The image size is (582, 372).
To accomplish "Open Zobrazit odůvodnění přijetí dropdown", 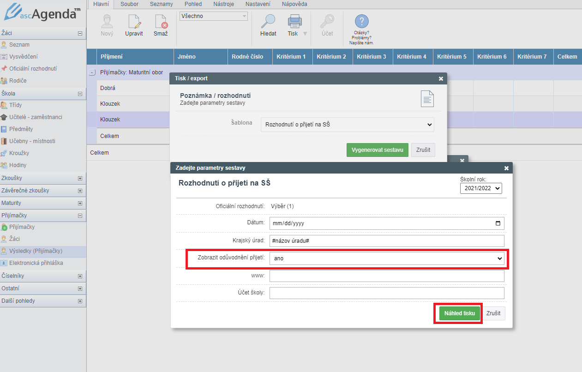I will [386, 258].
